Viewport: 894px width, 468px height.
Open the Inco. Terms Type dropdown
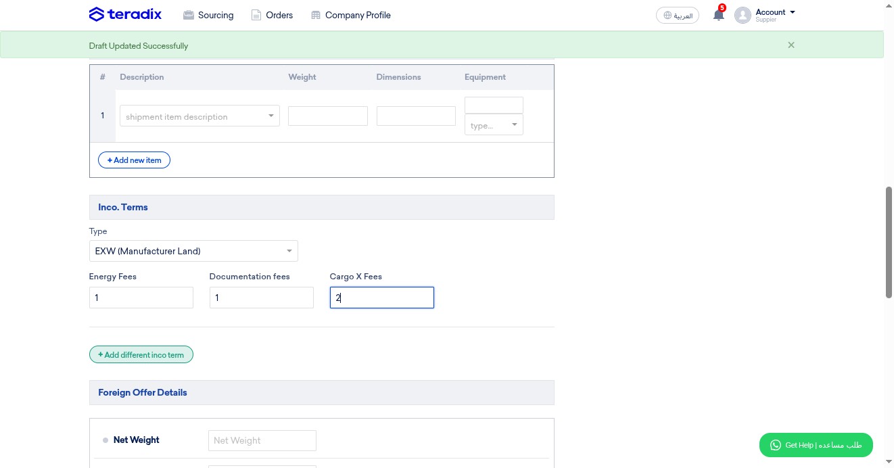(193, 251)
